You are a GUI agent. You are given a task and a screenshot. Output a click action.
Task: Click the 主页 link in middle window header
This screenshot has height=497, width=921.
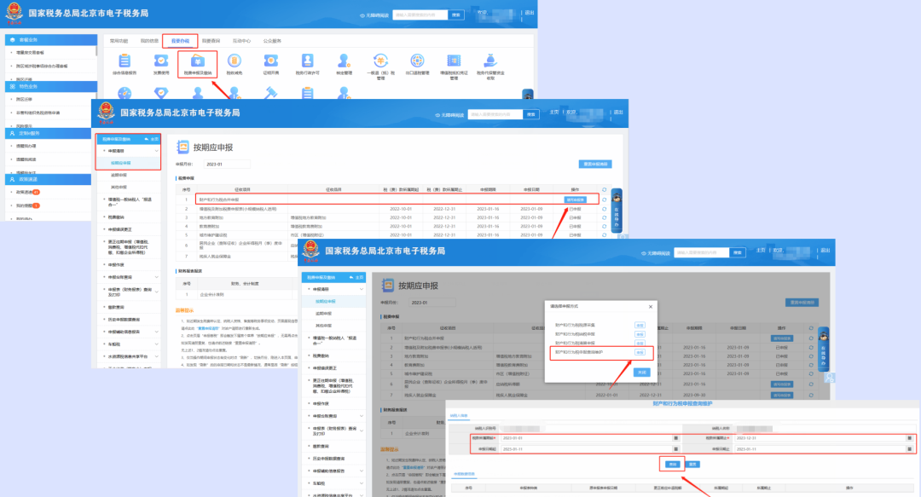click(x=554, y=113)
